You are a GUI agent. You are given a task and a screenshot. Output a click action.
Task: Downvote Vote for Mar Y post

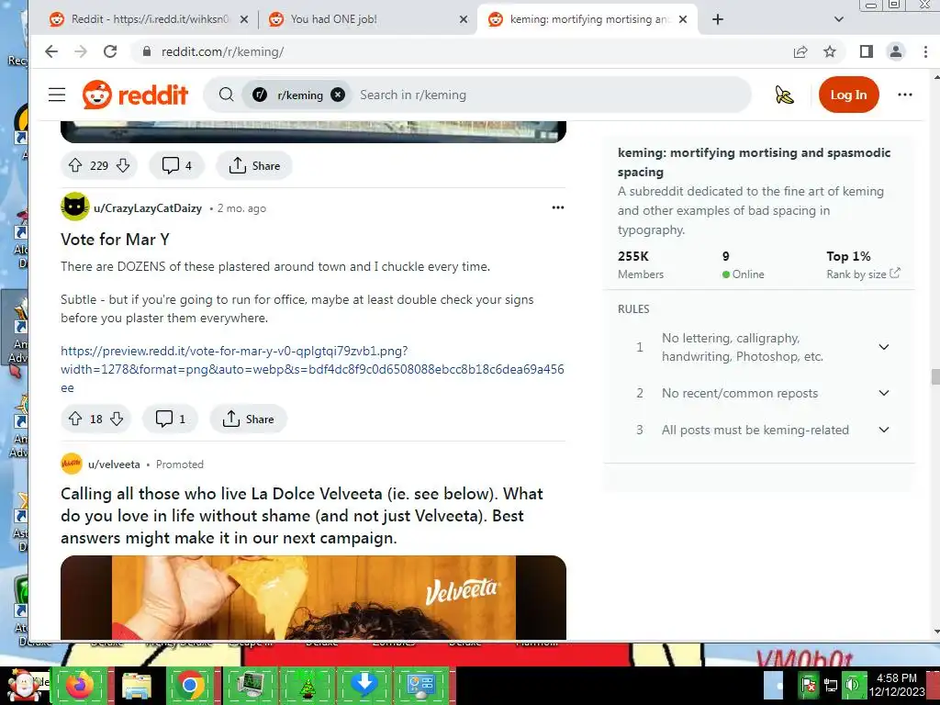(117, 419)
